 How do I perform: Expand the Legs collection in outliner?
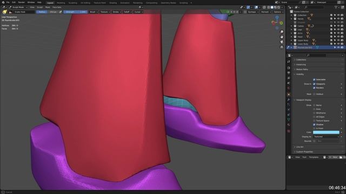pyautogui.click(x=291, y=30)
